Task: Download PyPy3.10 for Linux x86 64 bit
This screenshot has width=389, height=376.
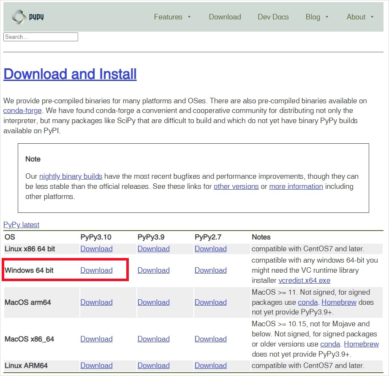Action: [x=96, y=249]
